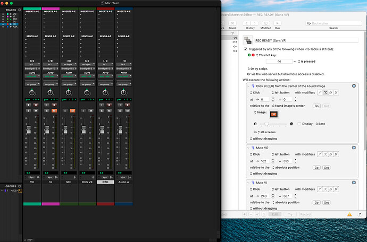The height and width of the screenshot is (242, 367).
Task: Toggle Command modifier in Mute VO action
Action: click(336, 154)
